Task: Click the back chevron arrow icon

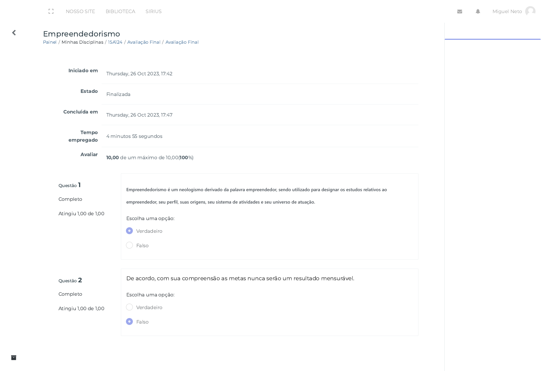Action: point(14,33)
